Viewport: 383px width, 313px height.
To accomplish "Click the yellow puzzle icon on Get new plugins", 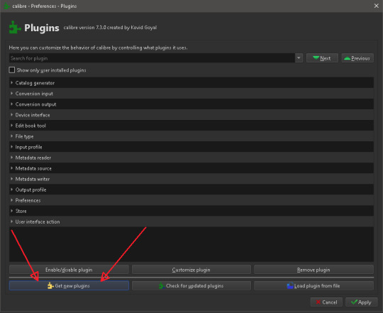I will [50, 285].
